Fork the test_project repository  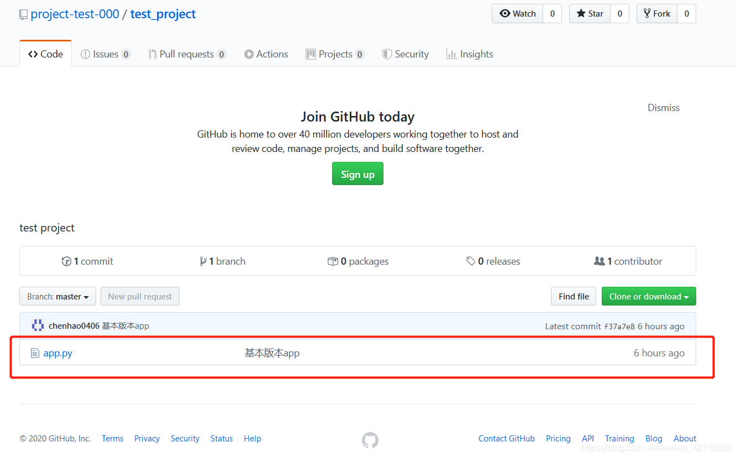[657, 14]
